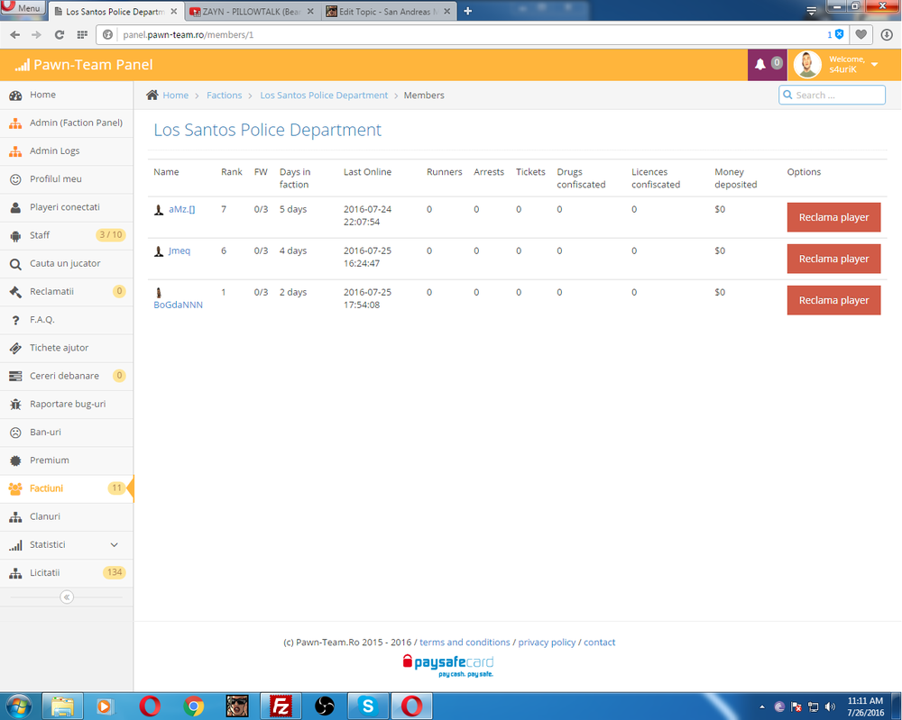
Task: Click the downloads icon in browser toolbar
Action: [887, 34]
